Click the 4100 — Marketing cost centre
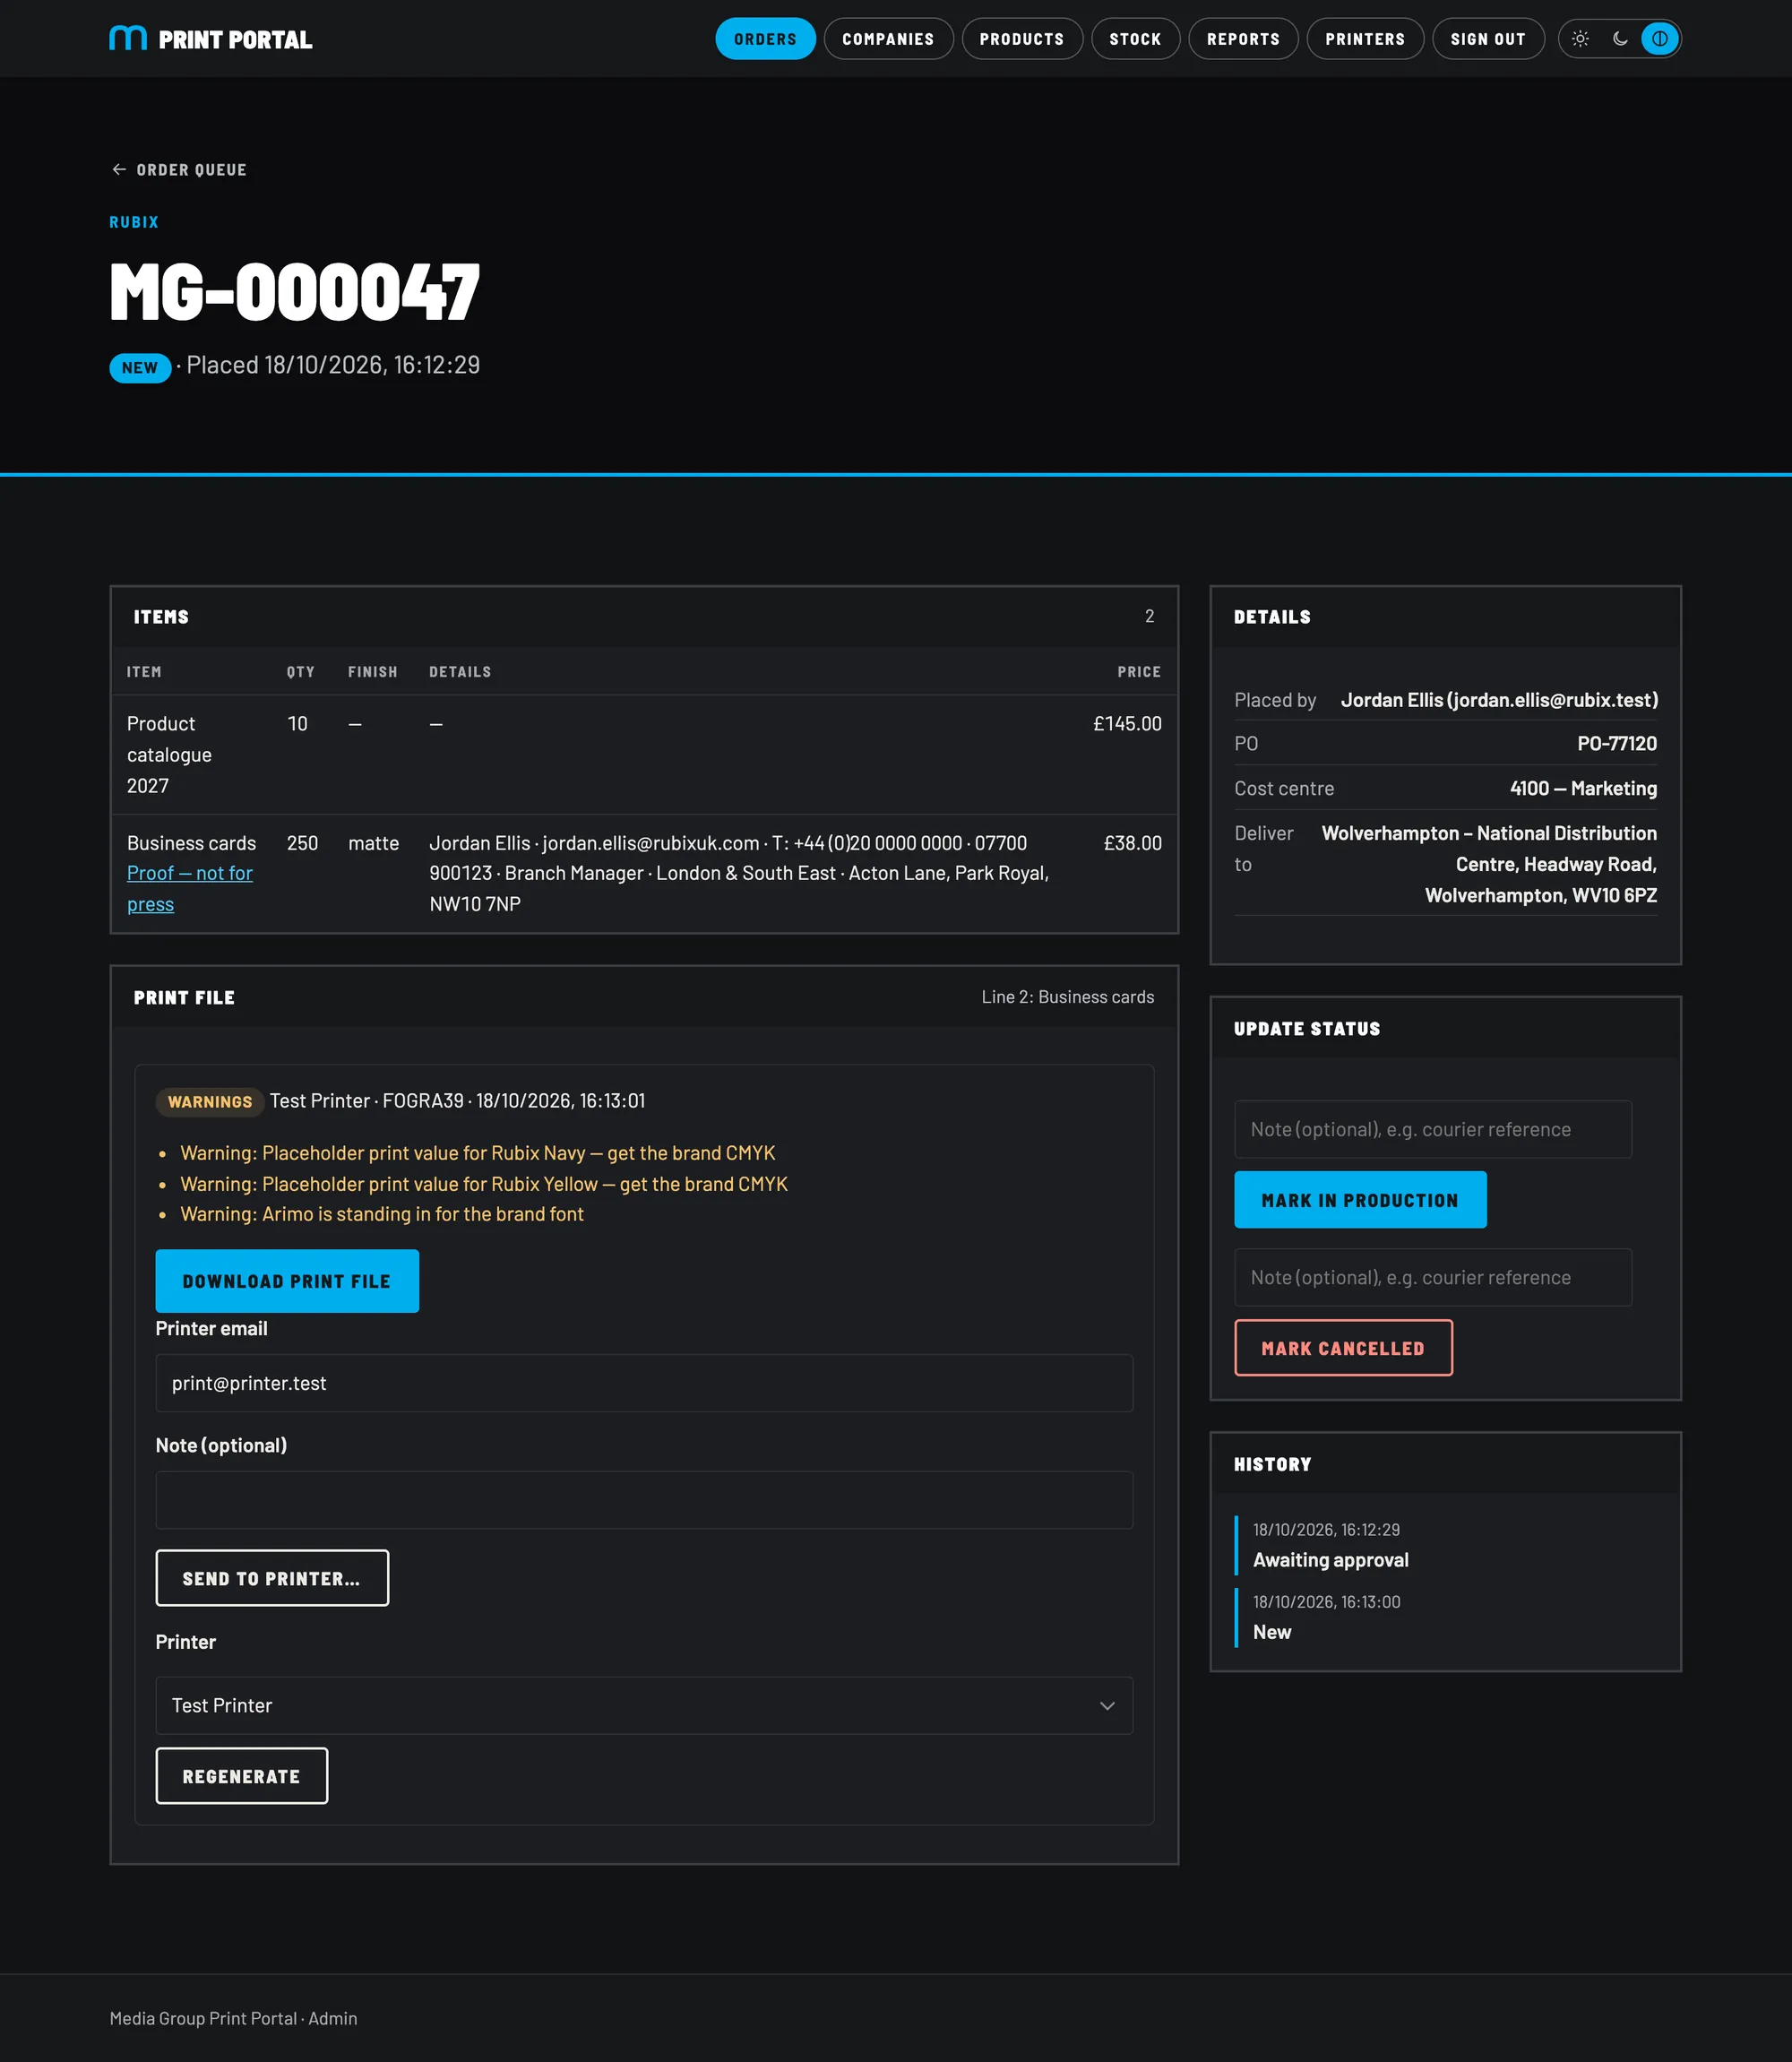The width and height of the screenshot is (1792, 2062). pyautogui.click(x=1583, y=788)
